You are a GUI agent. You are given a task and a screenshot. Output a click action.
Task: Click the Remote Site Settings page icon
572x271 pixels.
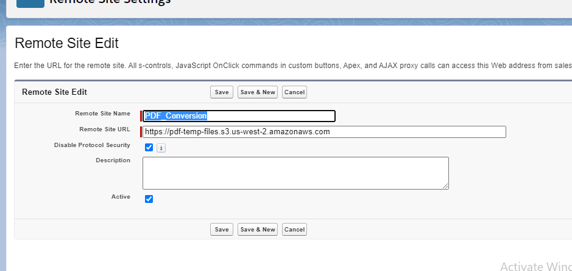(30, 3)
